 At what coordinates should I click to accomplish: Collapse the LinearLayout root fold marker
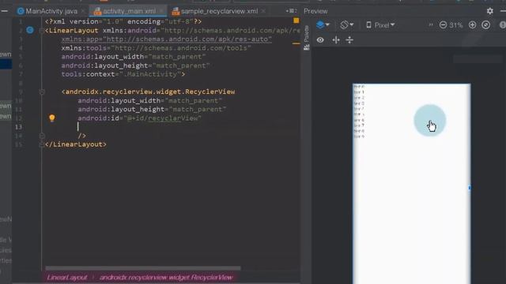tap(42, 31)
